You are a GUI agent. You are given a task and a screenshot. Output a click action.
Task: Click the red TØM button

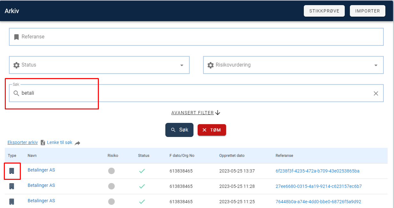(x=212, y=130)
